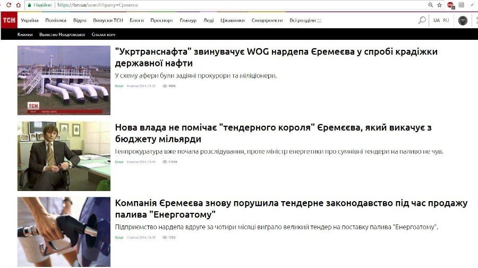Go to browser home page icon
This screenshot has height=268, width=478.
point(19,5)
